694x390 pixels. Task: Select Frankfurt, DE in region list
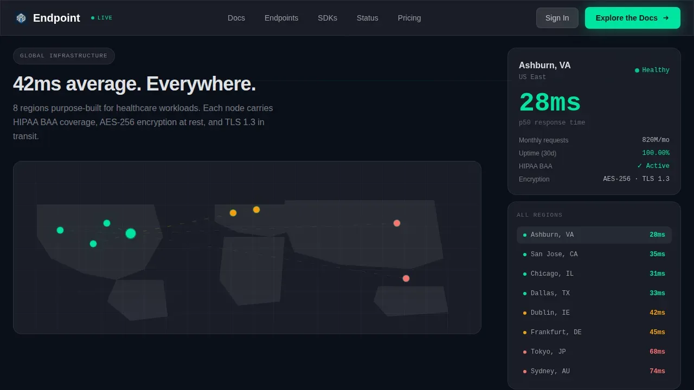(x=594, y=333)
